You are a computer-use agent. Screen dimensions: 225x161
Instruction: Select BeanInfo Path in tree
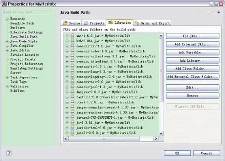[x=22, y=23]
